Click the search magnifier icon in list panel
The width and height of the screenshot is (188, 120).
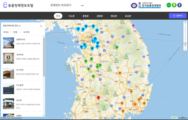[41, 26]
